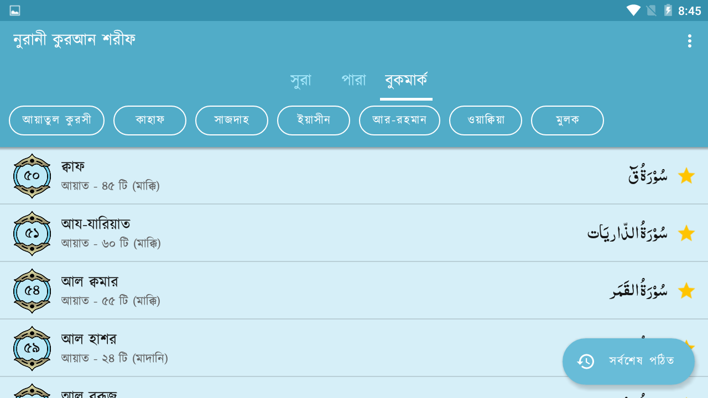Tap the মুলক chip
The width and height of the screenshot is (708, 398).
[568, 121]
